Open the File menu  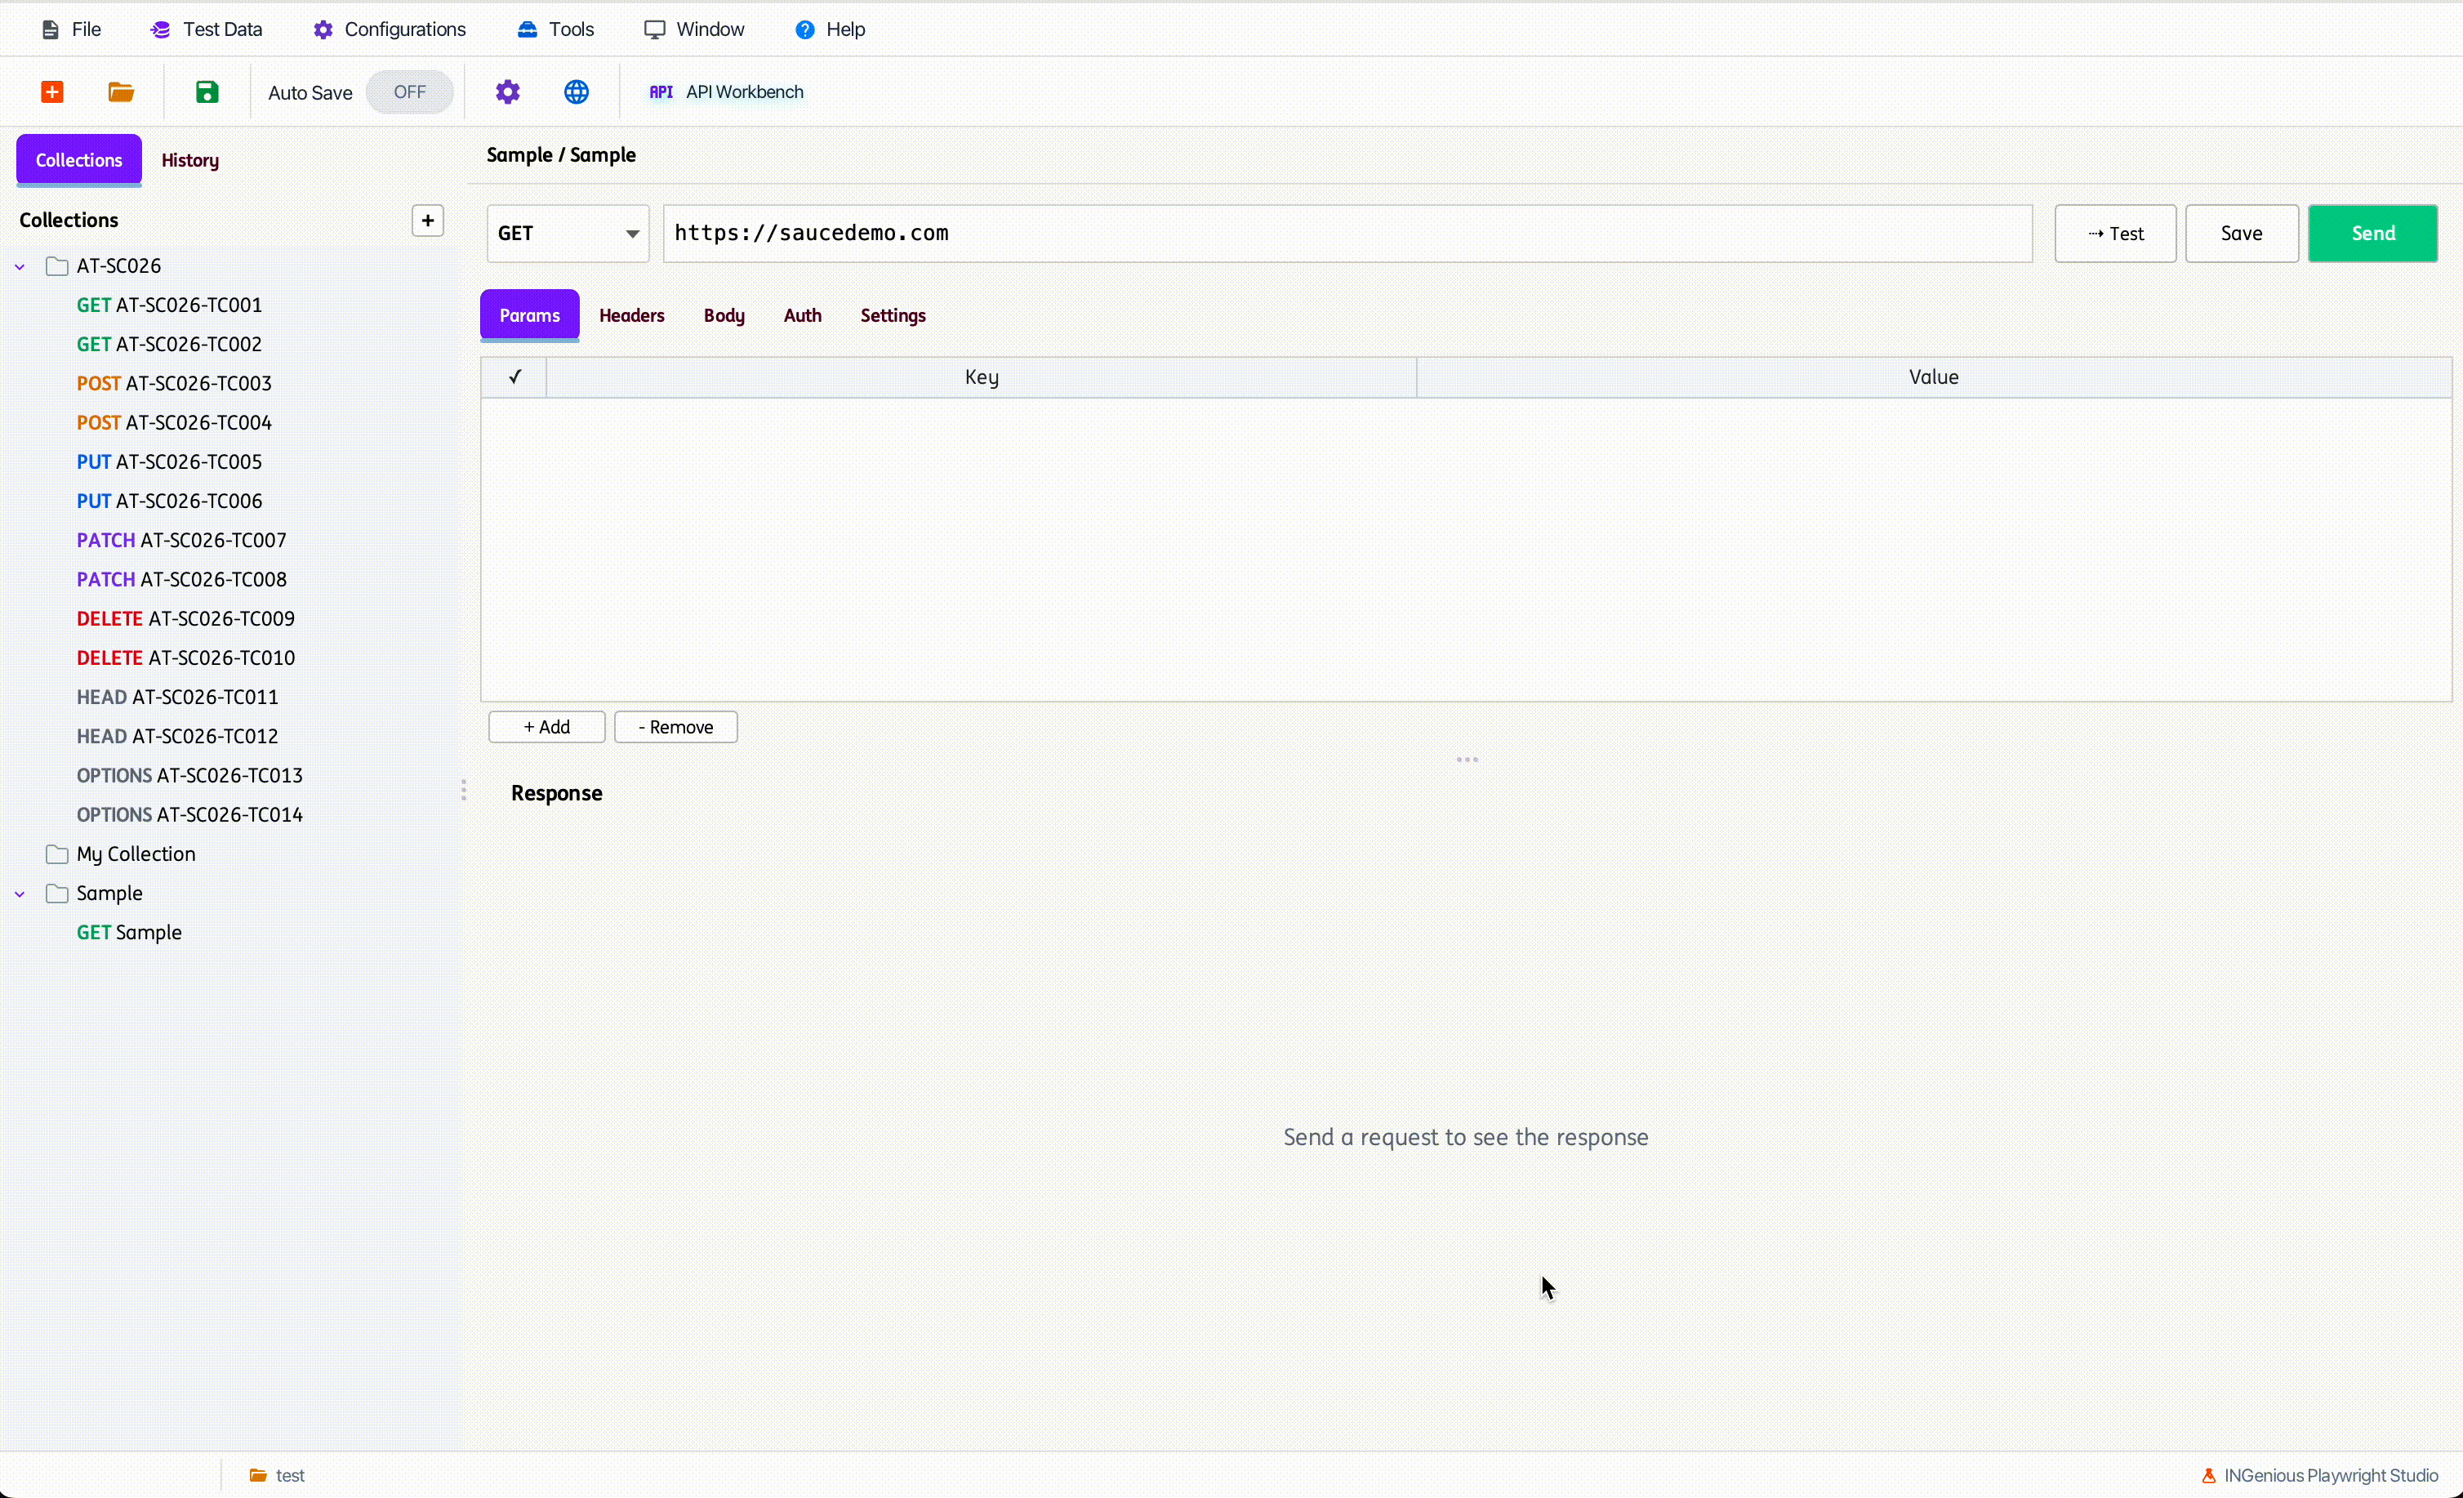click(71, 30)
